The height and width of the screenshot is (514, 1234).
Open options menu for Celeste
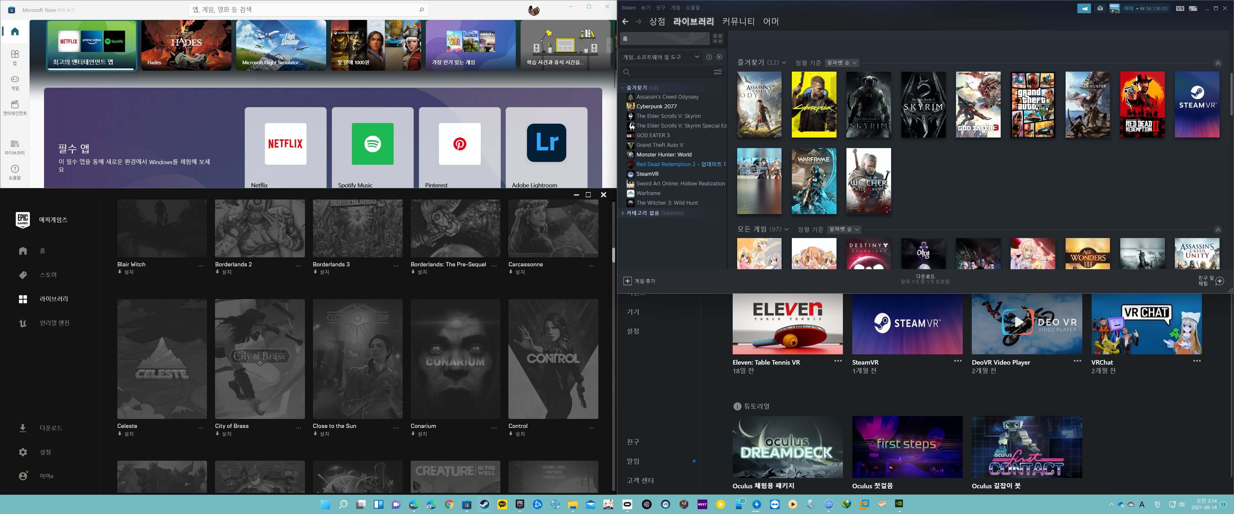click(x=201, y=427)
